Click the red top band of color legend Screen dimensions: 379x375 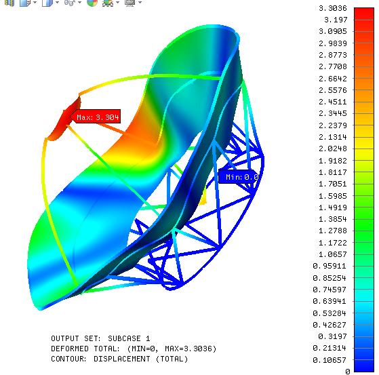point(364,14)
